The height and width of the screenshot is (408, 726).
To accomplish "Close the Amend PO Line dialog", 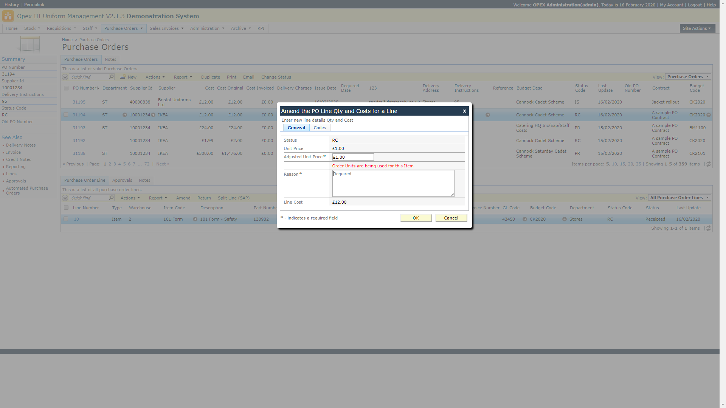I will [x=464, y=111].
